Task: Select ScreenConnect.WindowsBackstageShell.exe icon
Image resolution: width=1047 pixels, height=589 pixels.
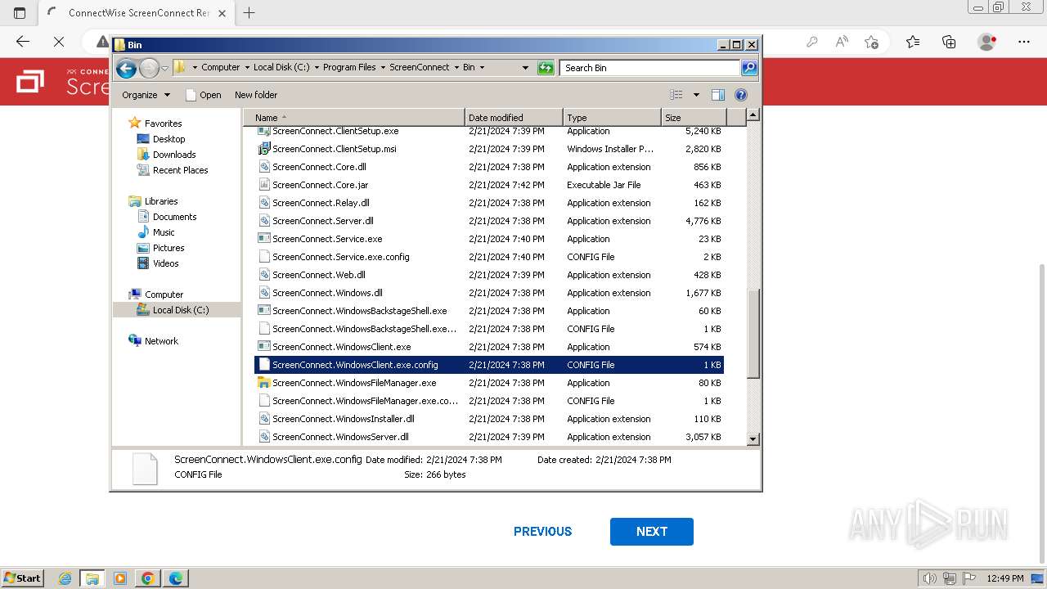Action: pyautogui.click(x=264, y=311)
